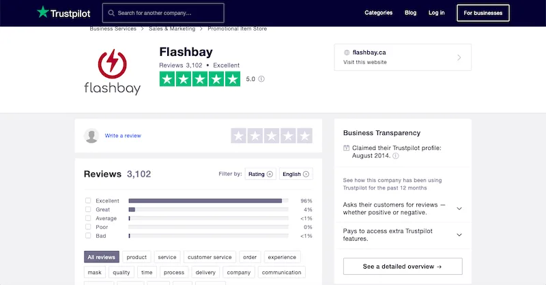Check the Great rating filter

pyautogui.click(x=88, y=209)
